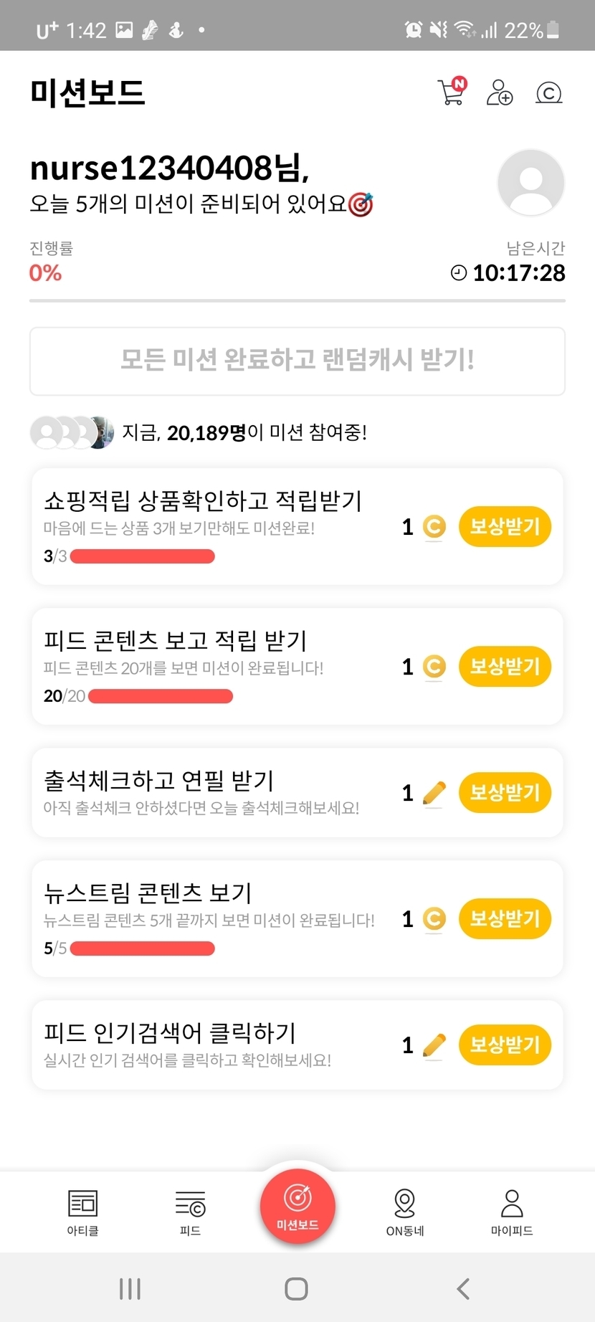Tap the participant avatars group

point(72,432)
